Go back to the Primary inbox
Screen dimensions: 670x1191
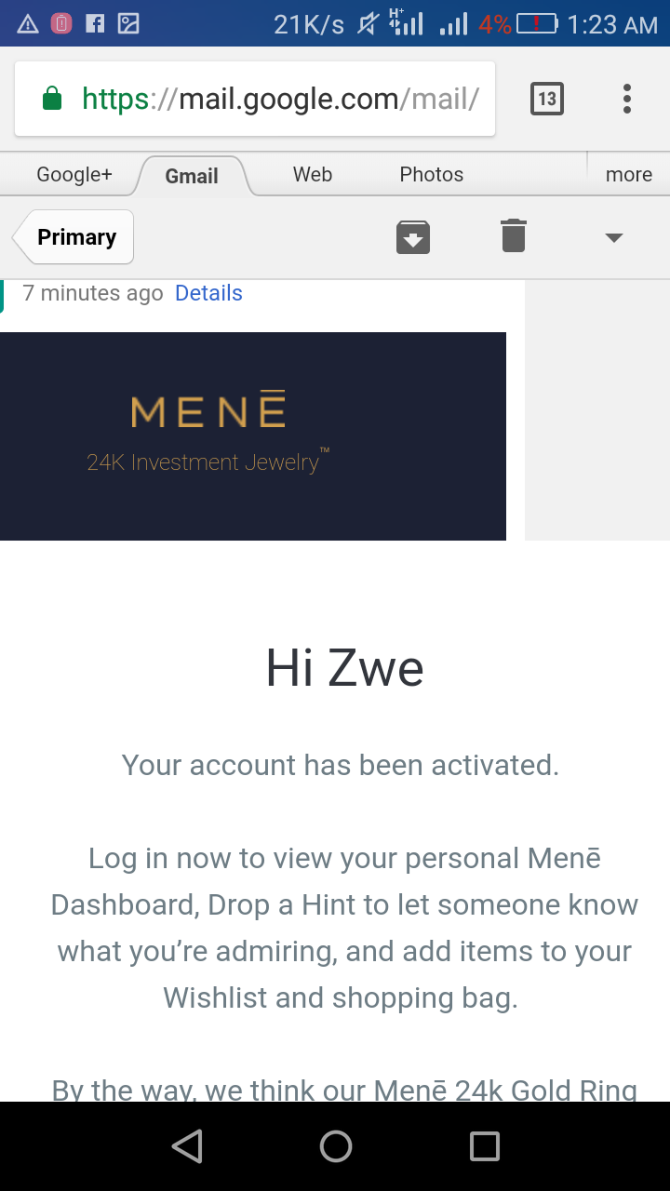(76, 237)
